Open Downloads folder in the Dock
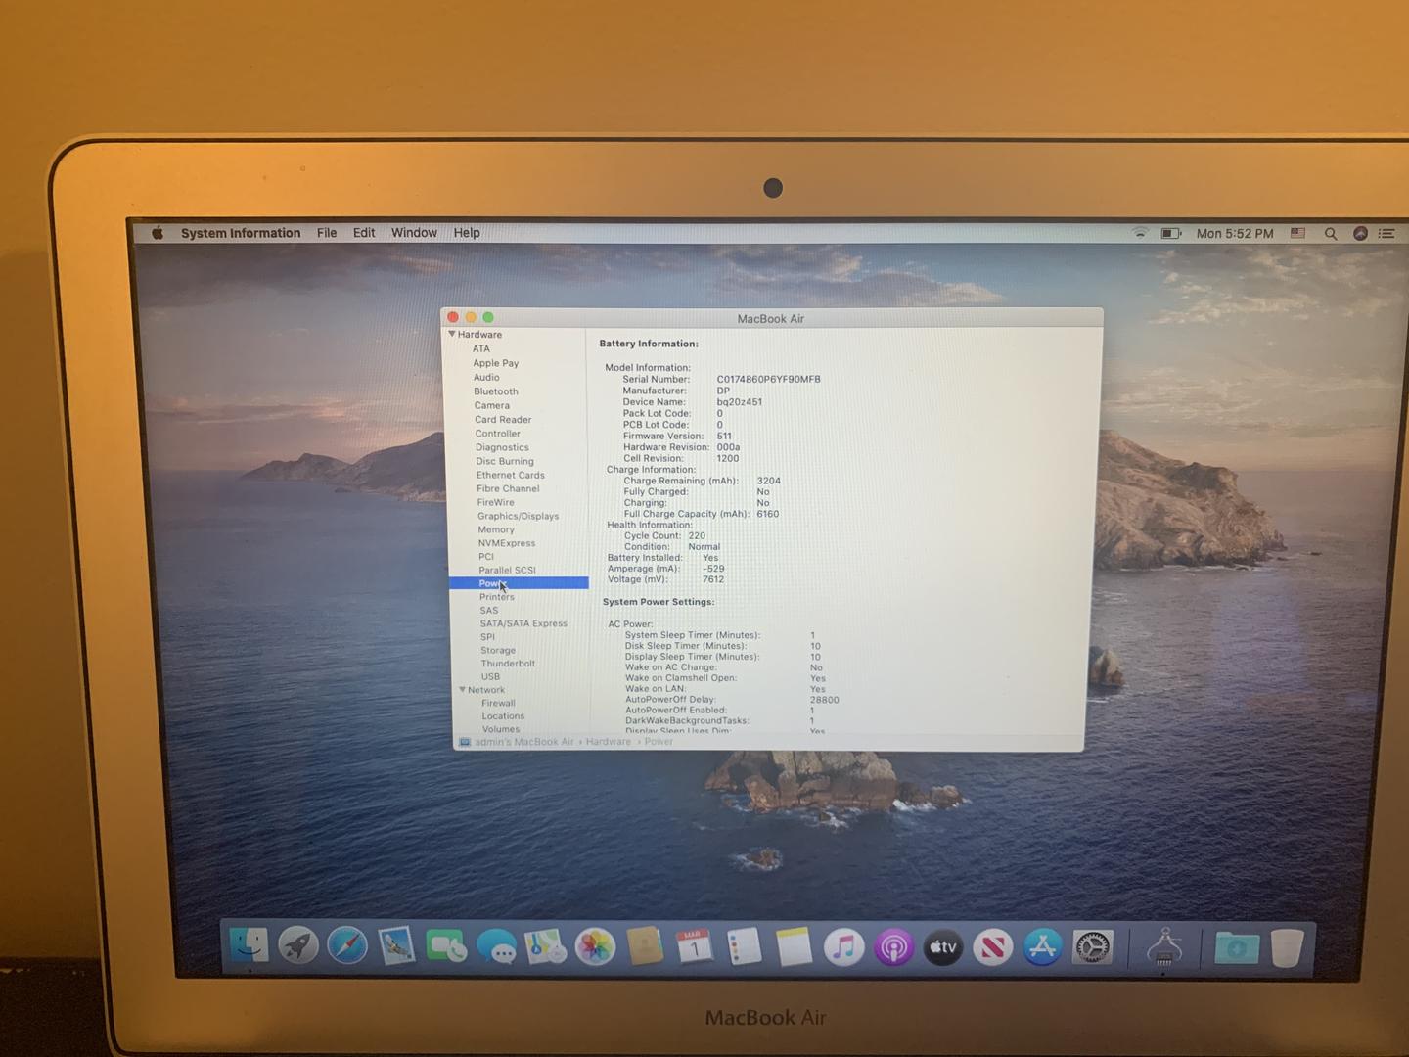The width and height of the screenshot is (1409, 1057). tap(1237, 947)
